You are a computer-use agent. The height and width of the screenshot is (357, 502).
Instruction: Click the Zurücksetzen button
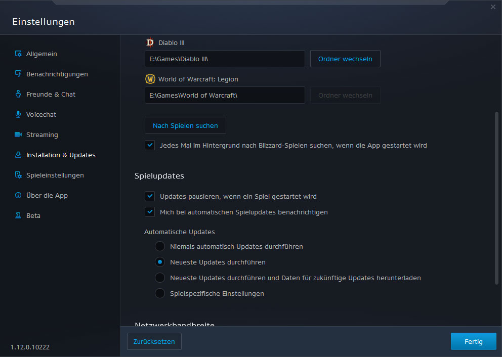point(154,341)
